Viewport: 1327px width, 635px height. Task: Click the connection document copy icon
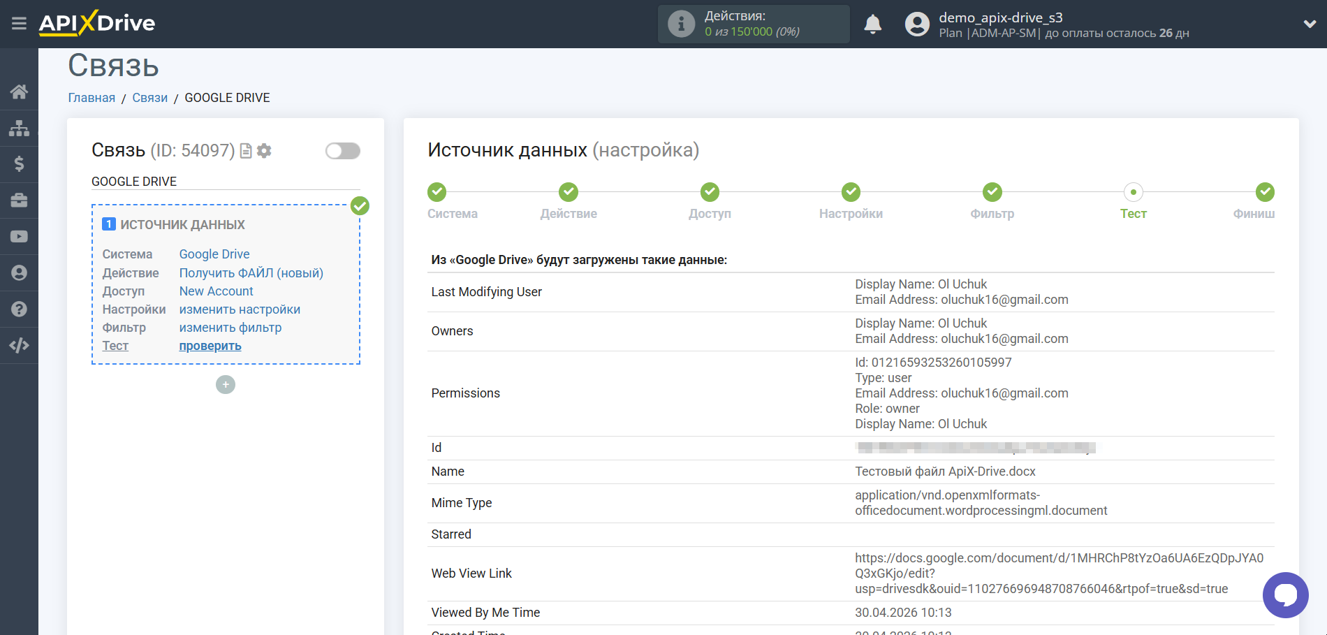coord(246,151)
